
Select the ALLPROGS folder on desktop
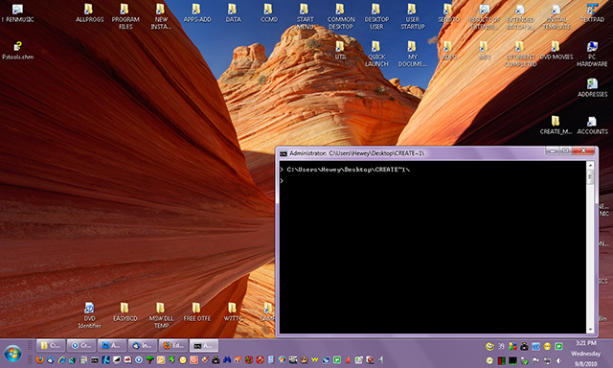point(89,12)
